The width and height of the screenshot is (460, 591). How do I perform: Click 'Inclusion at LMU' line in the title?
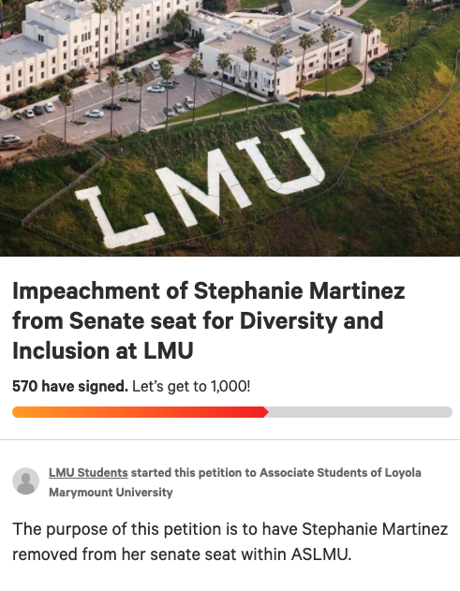(x=102, y=350)
